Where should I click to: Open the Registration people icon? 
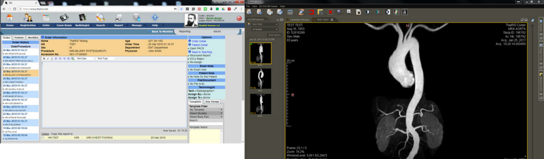pyautogui.click(x=28, y=18)
